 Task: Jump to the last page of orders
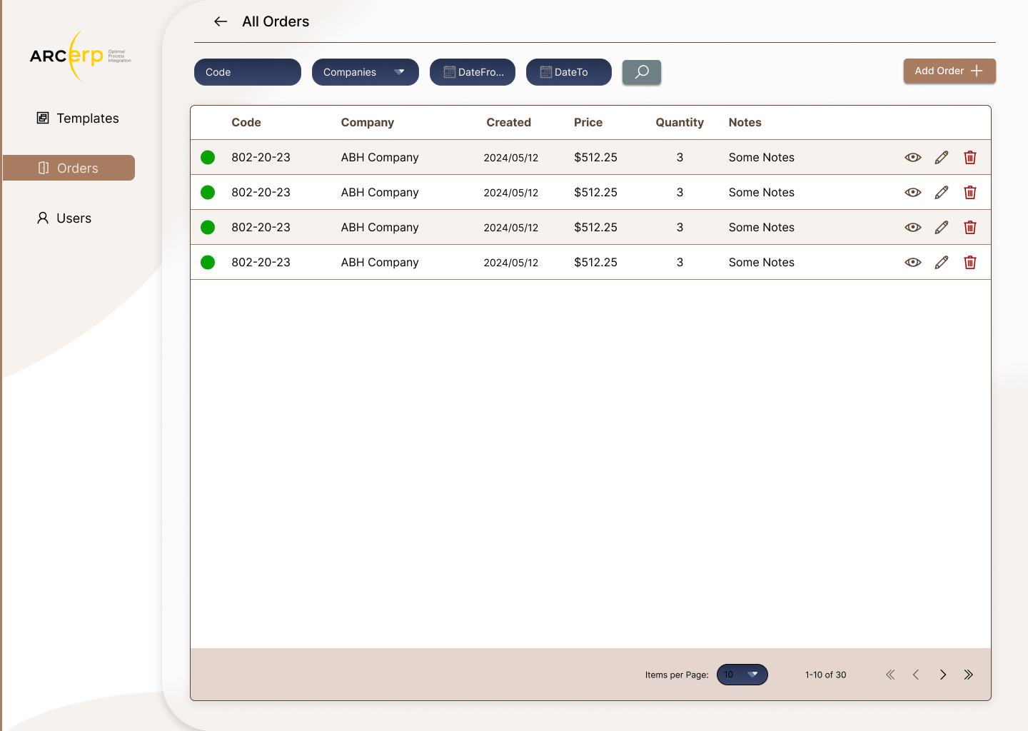(x=969, y=675)
